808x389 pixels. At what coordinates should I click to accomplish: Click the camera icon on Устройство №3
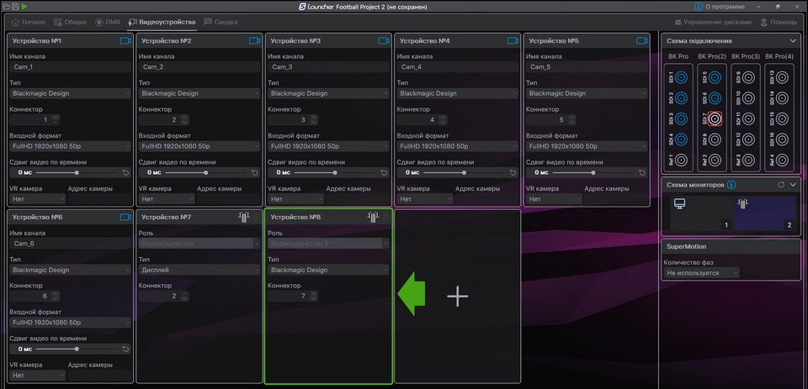pos(384,40)
